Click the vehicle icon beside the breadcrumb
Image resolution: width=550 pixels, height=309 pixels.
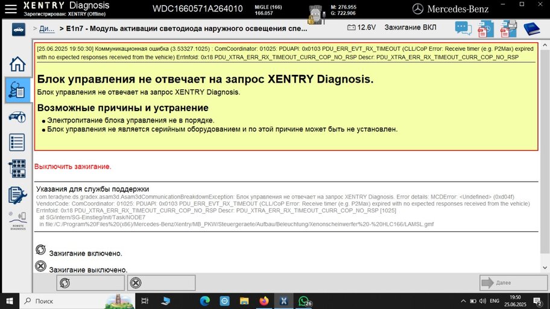[x=18, y=30]
